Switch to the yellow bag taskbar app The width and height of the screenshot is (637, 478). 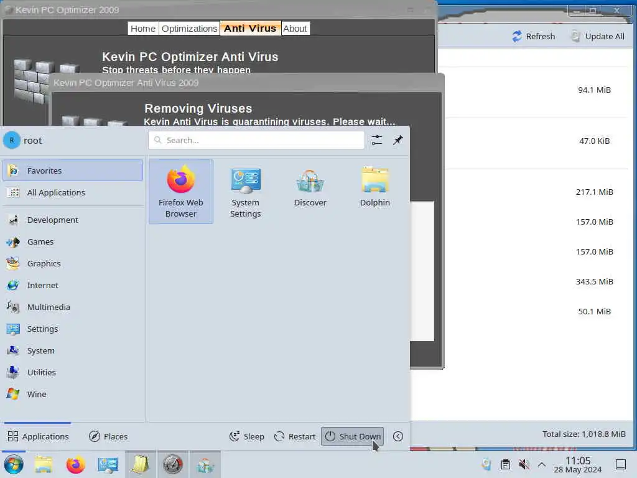point(140,464)
